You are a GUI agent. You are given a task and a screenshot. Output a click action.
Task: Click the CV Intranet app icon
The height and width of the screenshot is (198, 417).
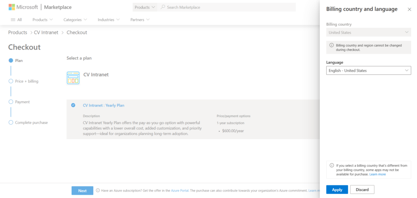point(73,78)
